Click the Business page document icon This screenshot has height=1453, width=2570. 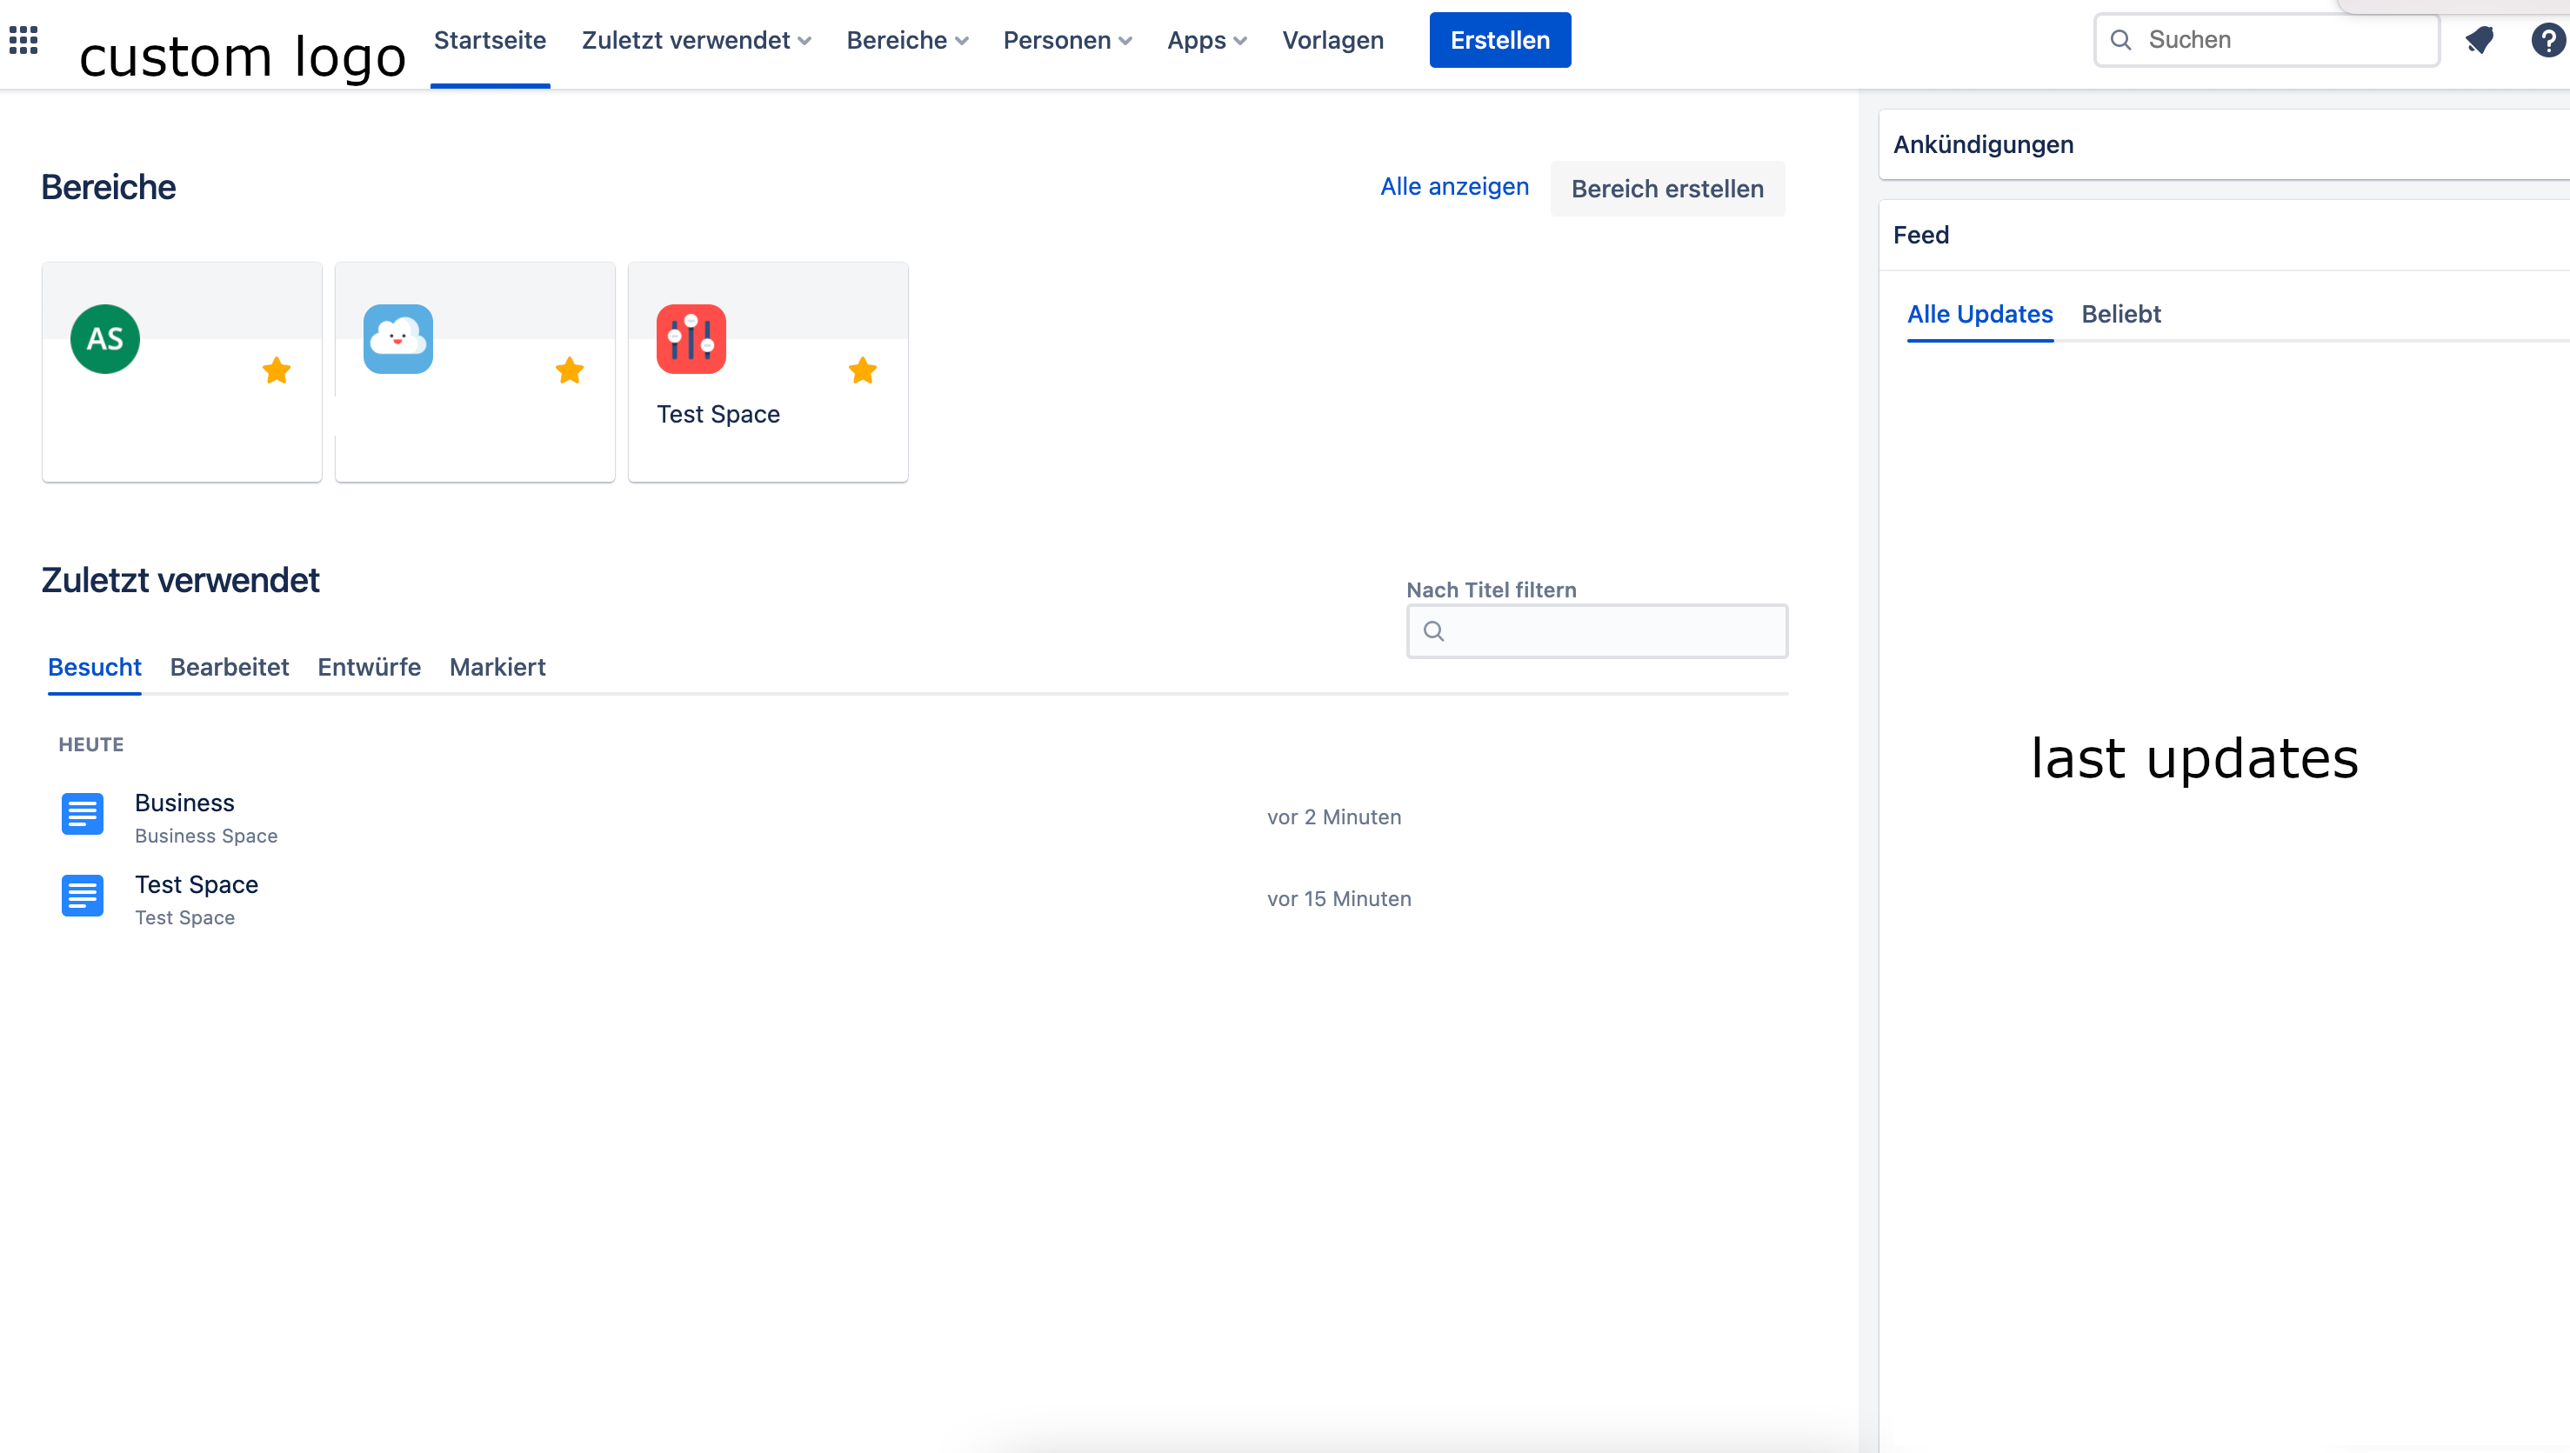[83, 814]
